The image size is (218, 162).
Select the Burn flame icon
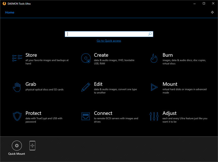[x=154, y=58]
